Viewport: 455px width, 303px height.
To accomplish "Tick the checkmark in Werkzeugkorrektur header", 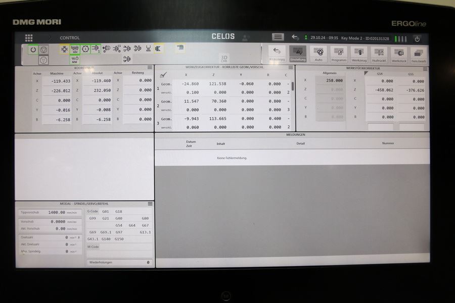I will (x=163, y=74).
